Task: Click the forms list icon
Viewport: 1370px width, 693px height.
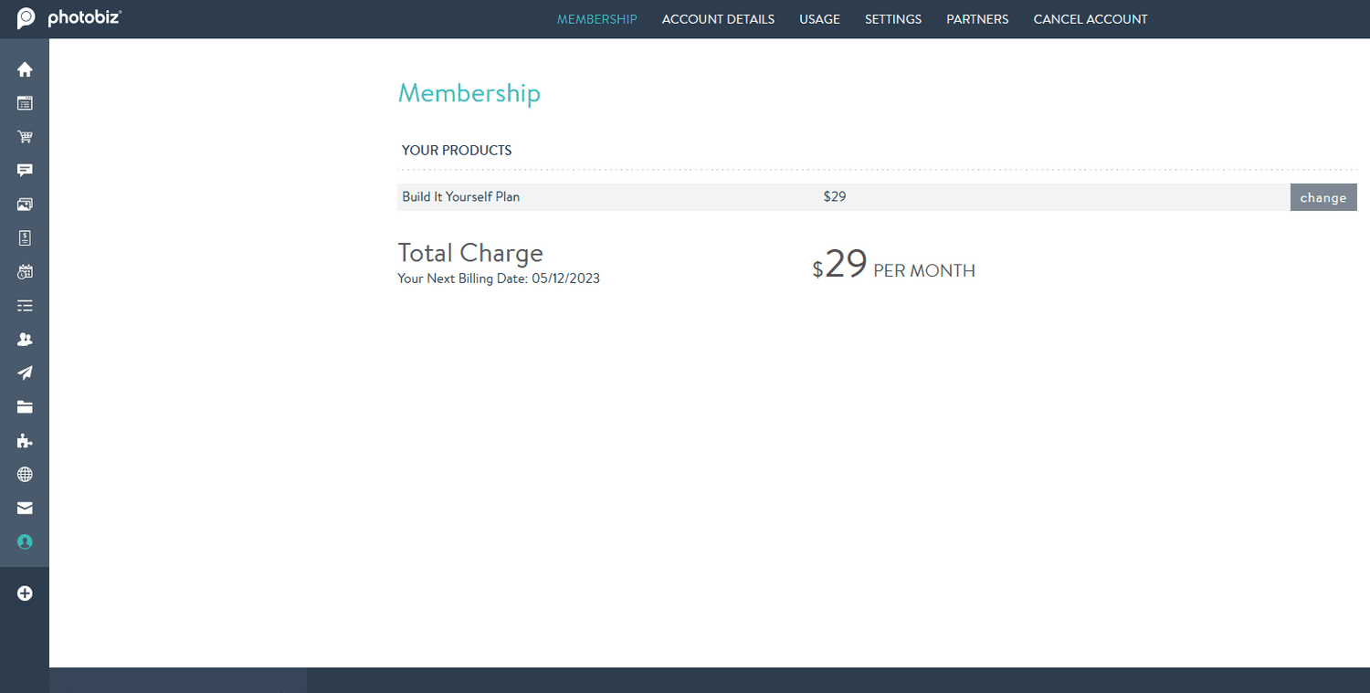Action: tap(25, 305)
